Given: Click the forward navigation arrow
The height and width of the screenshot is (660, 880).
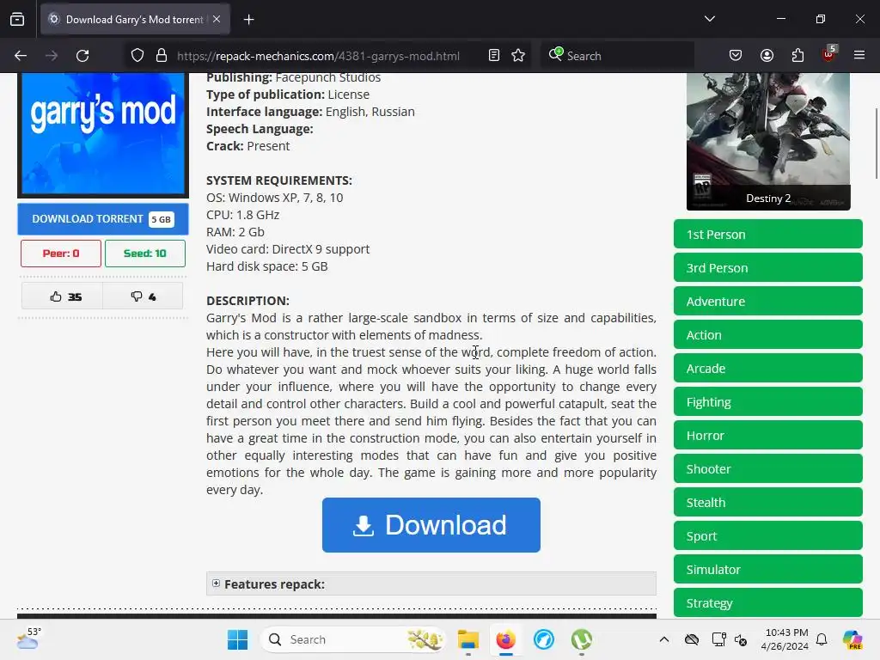Looking at the screenshot, I should [x=52, y=56].
